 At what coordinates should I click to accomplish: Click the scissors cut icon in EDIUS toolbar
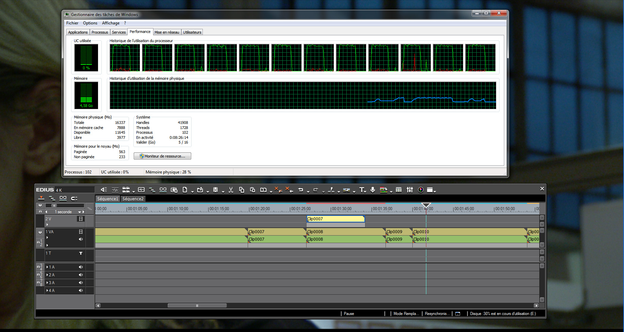point(231,190)
